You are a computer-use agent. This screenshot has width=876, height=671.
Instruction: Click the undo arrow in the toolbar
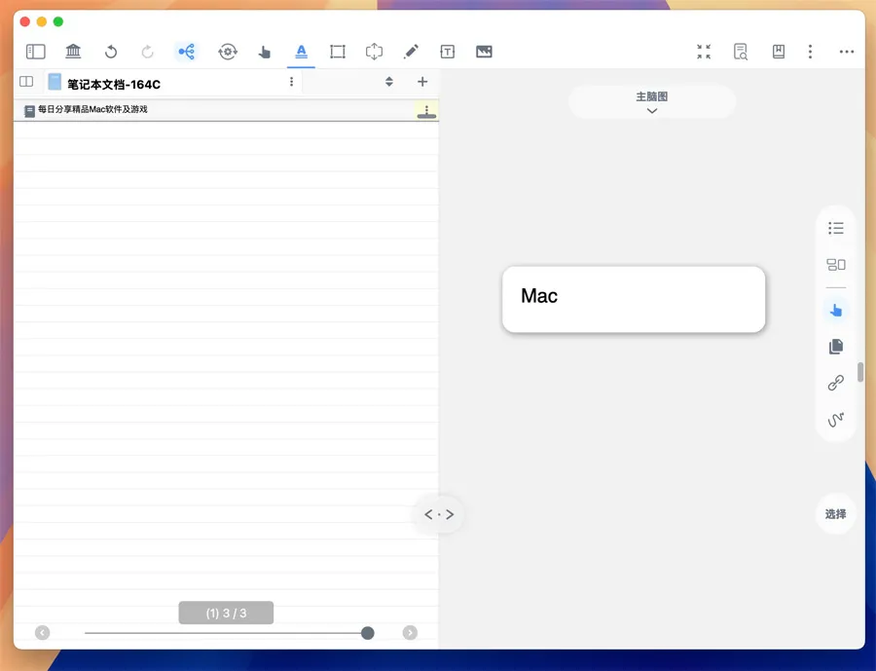pyautogui.click(x=111, y=52)
